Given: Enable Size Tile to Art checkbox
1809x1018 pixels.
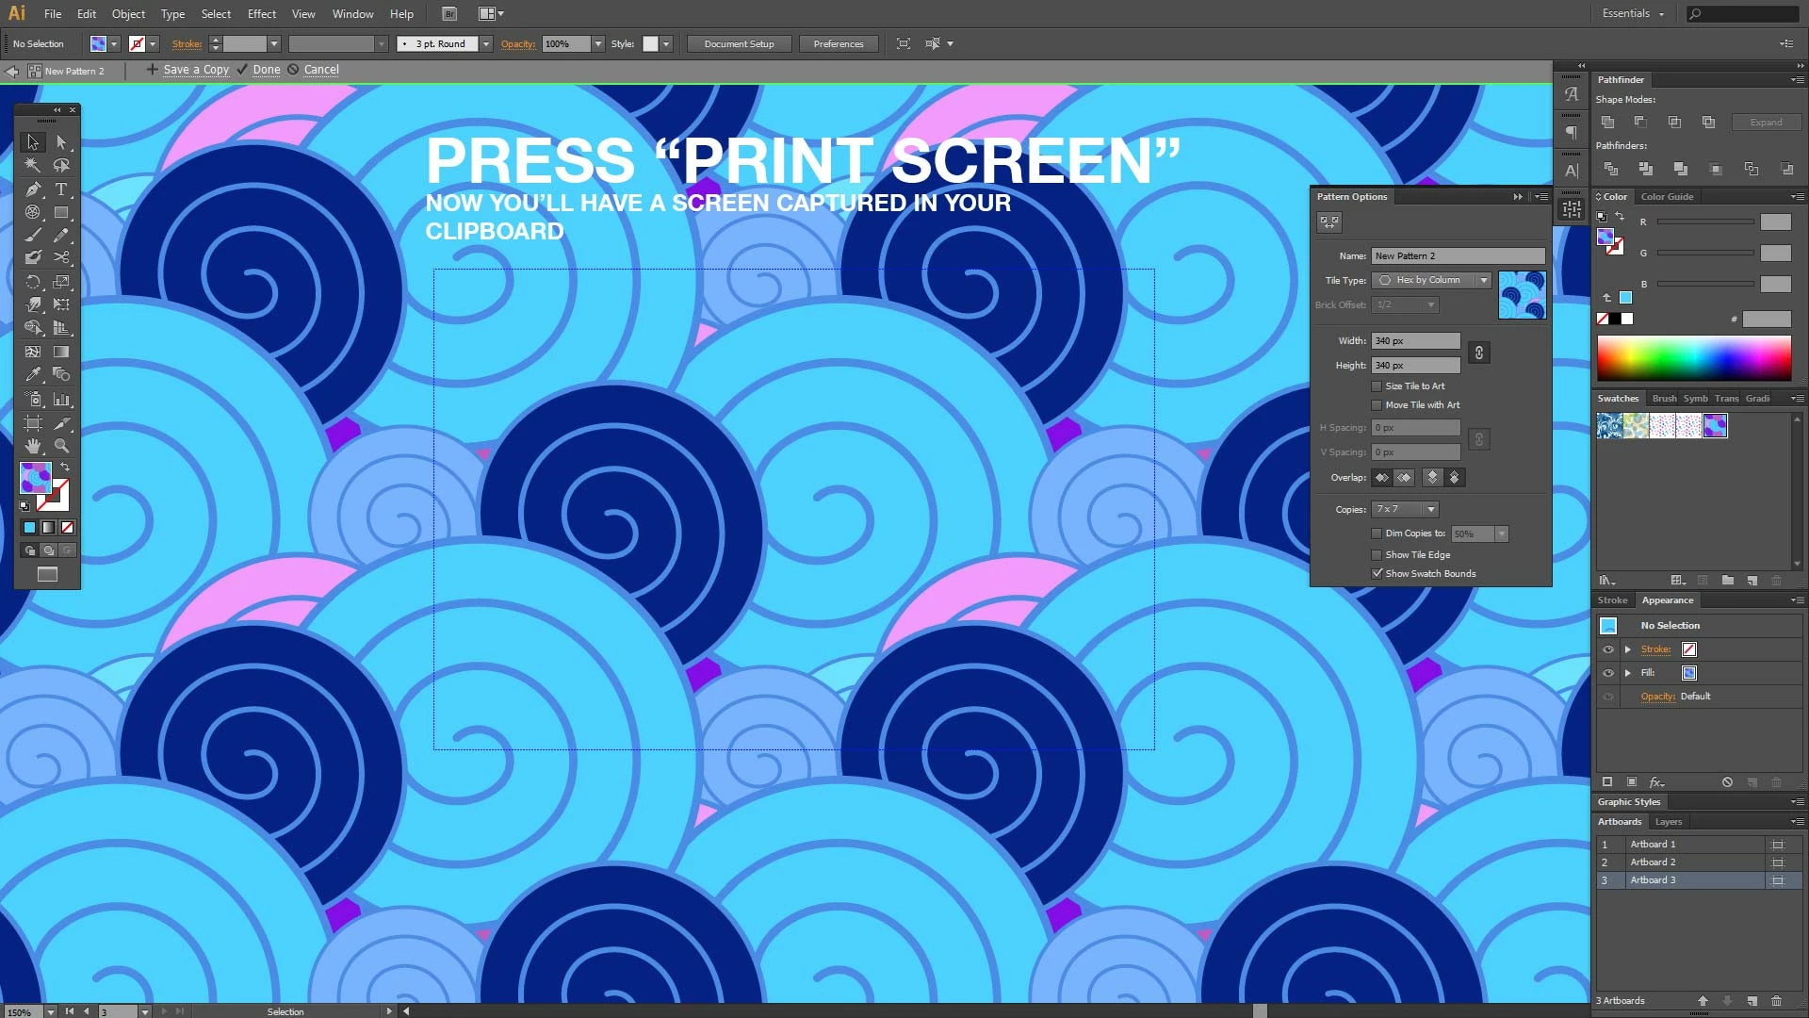Looking at the screenshot, I should click(x=1377, y=386).
